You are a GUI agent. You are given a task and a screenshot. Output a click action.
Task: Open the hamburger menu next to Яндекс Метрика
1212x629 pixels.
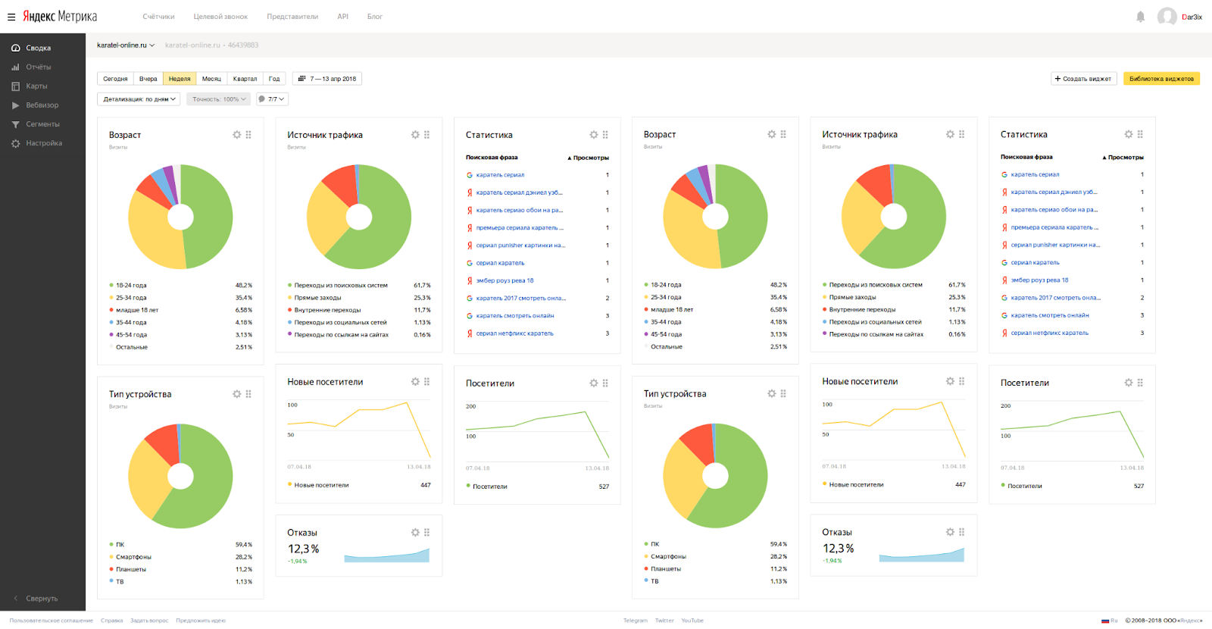point(11,17)
